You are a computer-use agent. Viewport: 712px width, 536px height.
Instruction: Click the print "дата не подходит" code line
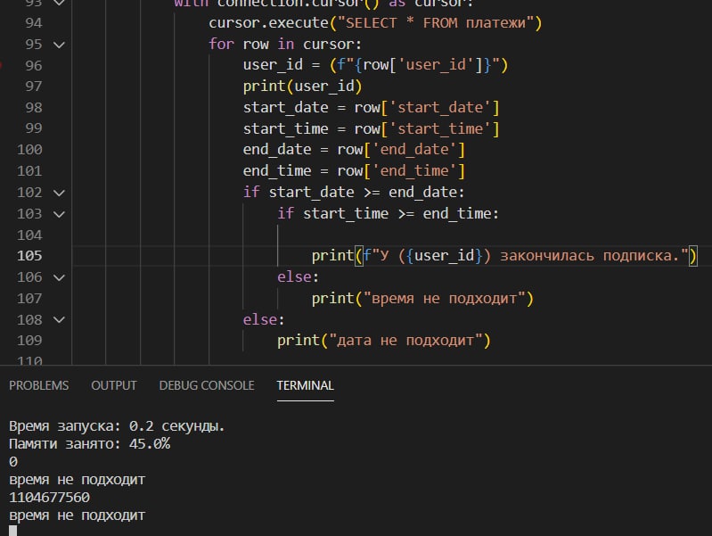point(384,341)
